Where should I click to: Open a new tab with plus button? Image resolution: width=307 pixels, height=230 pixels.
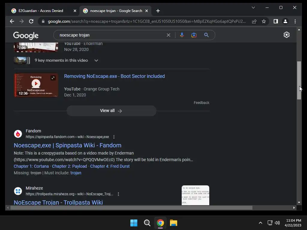point(158,11)
